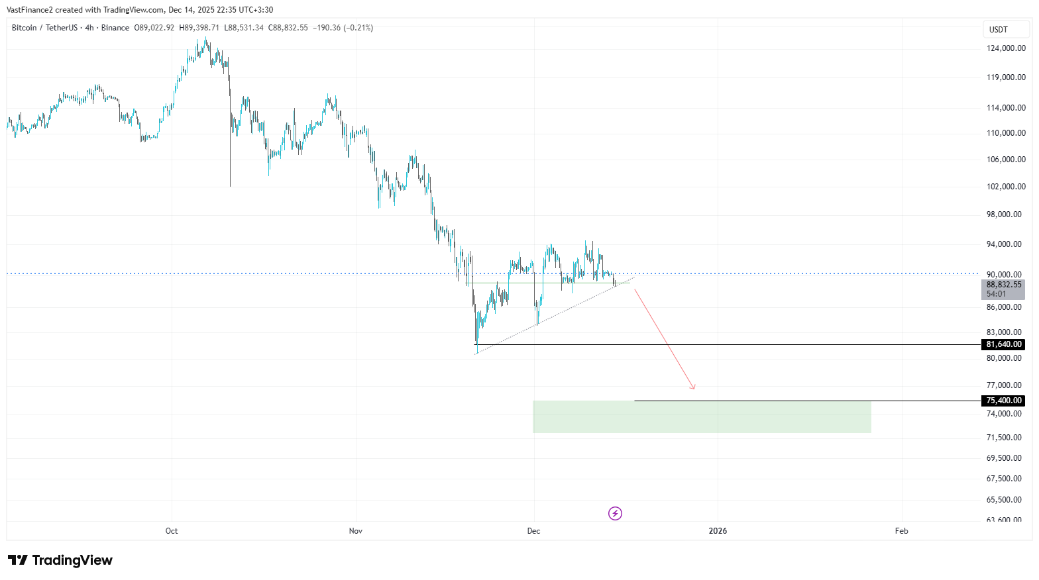1039x580 pixels.
Task: Select the 4h interval label
Action: click(89, 28)
